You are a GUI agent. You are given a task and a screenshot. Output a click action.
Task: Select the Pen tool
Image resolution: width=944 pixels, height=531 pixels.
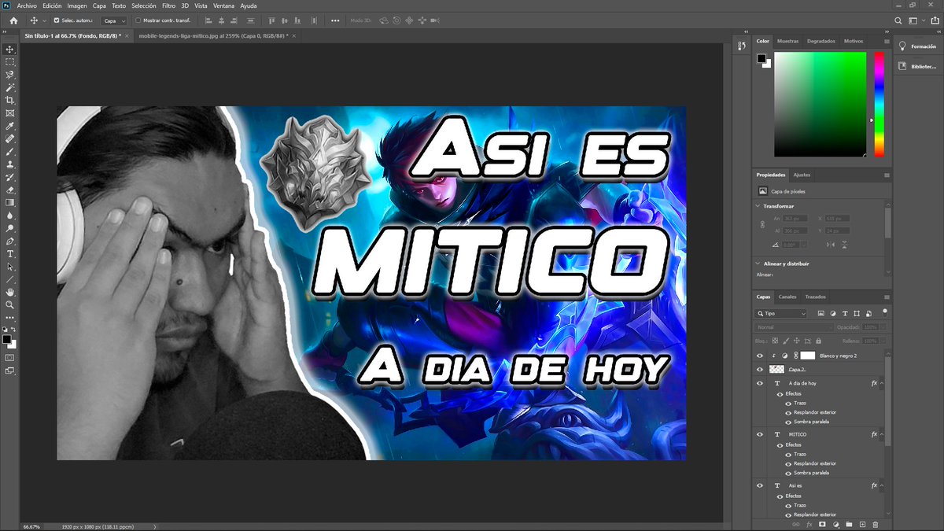10,241
